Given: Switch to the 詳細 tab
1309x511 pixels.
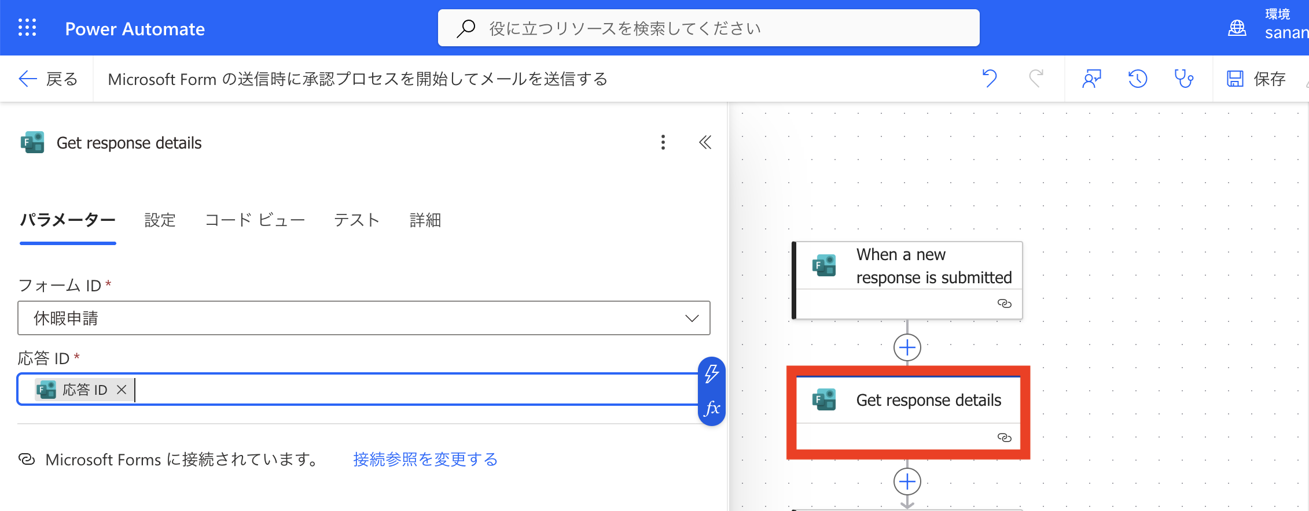Looking at the screenshot, I should (425, 220).
